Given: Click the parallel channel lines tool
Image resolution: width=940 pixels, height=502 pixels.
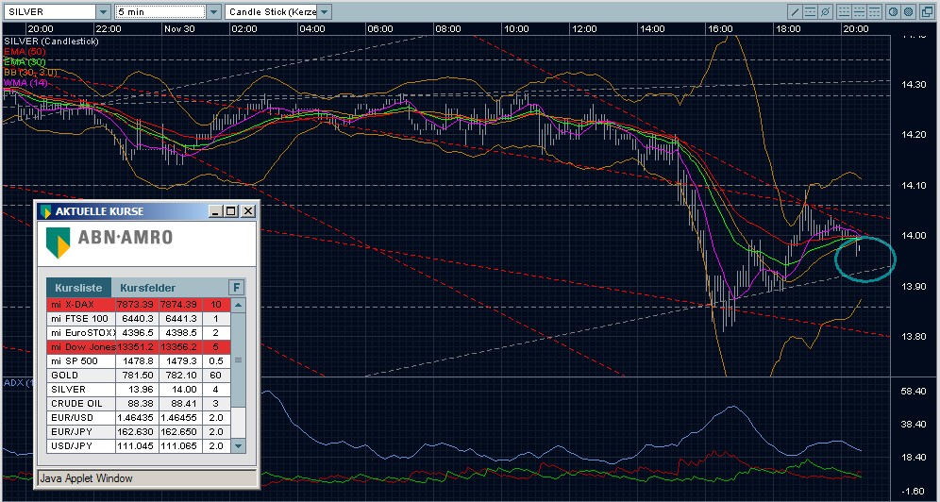Looking at the screenshot, I should click(811, 12).
